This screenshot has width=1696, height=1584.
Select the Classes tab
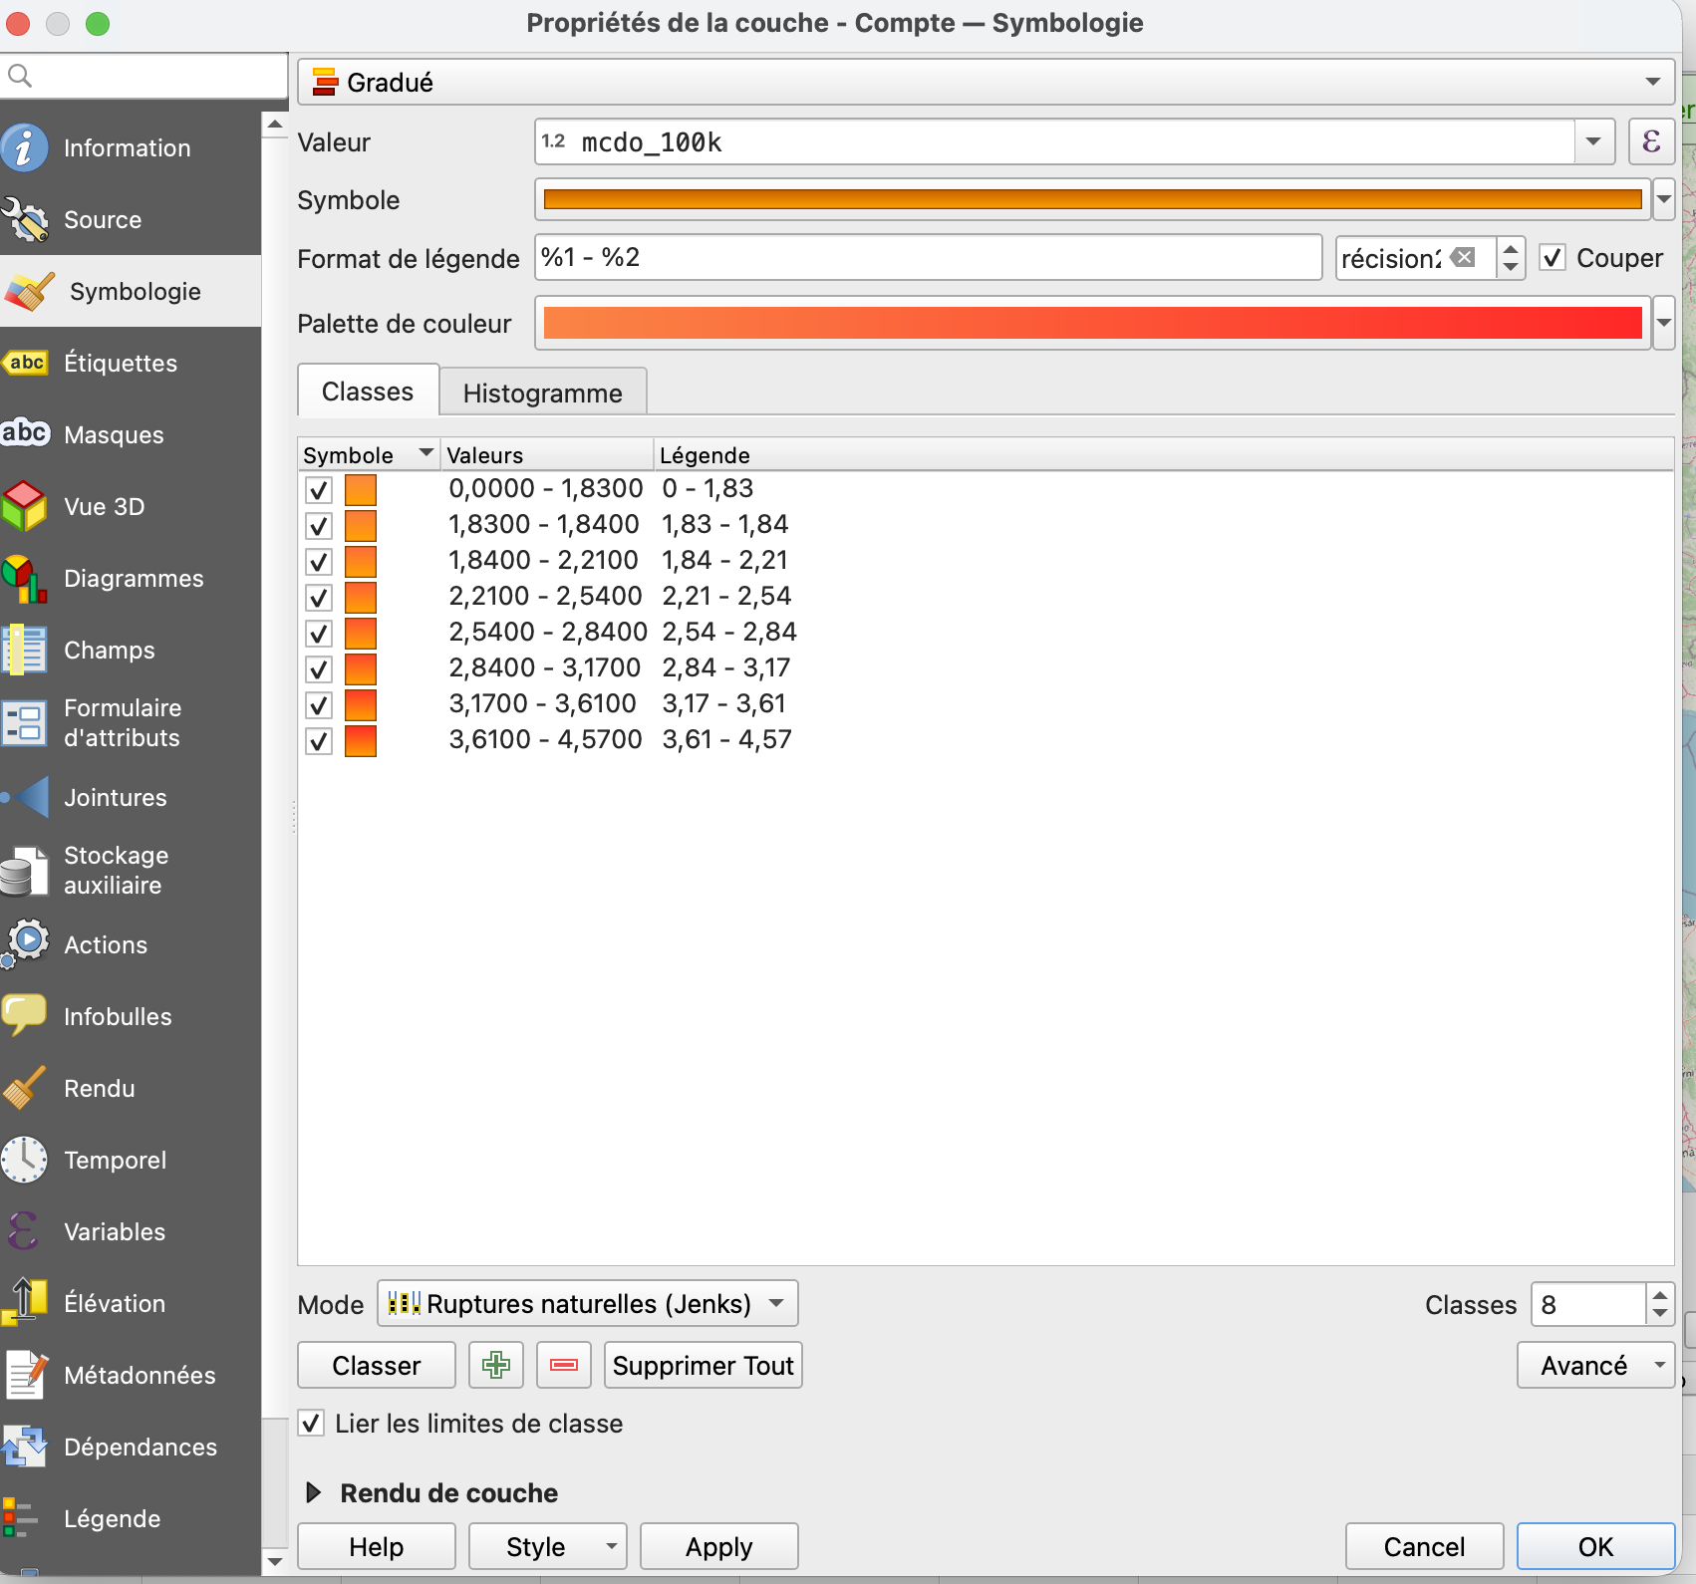367,391
